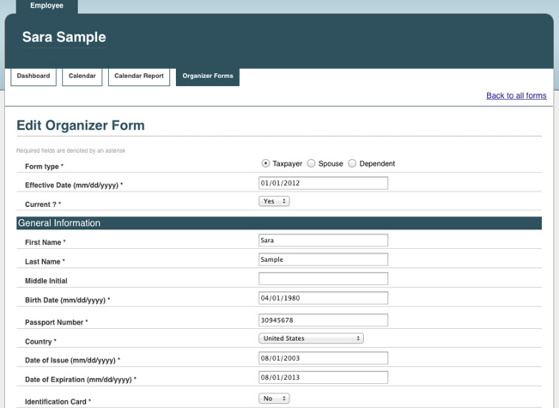Select the Organizer Forms tab
This screenshot has width=559, height=408.
[207, 76]
